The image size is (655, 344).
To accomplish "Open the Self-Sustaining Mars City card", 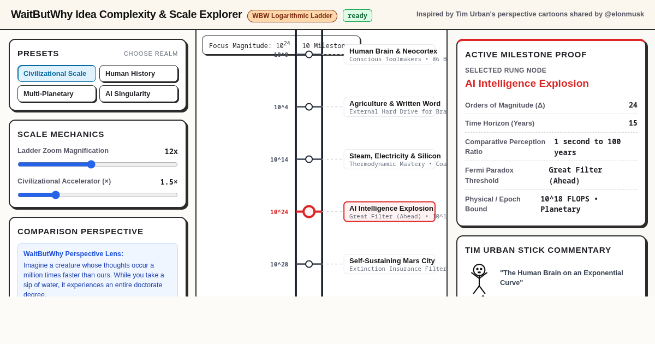I will point(390,264).
